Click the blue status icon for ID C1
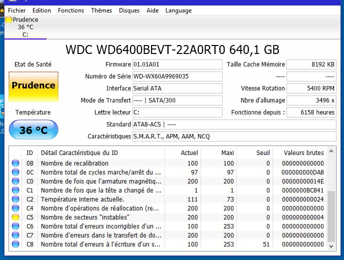The height and width of the screenshot is (260, 344). 15,190
